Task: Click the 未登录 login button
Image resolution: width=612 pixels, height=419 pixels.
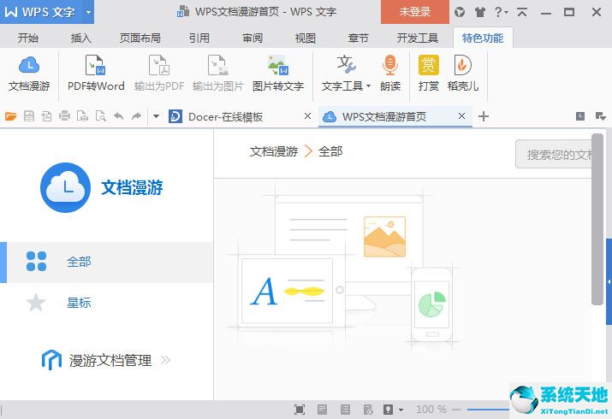Action: coord(415,12)
